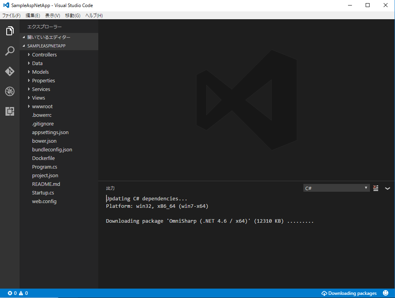Collapse the 開いているエディター section
This screenshot has height=298, width=395.
(x=59, y=37)
